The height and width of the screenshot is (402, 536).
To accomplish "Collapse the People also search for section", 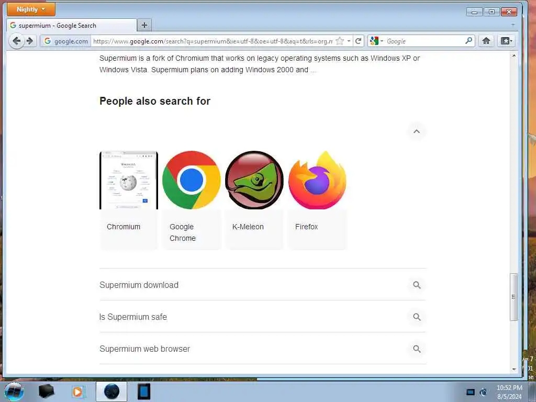I will click(416, 131).
